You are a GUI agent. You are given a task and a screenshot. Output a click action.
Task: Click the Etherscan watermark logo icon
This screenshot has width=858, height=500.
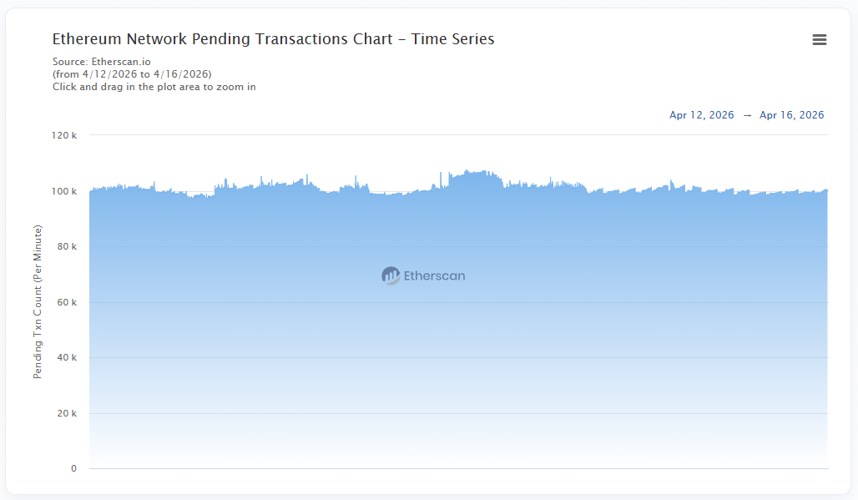click(x=391, y=275)
